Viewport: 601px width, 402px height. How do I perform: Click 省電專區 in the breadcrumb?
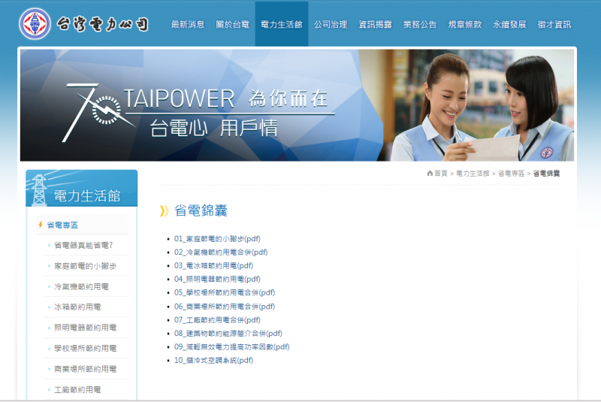click(x=511, y=174)
